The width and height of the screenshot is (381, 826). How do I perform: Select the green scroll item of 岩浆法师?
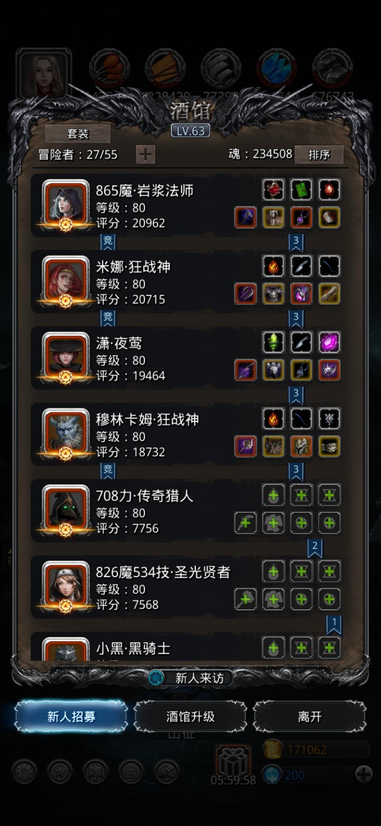301,190
